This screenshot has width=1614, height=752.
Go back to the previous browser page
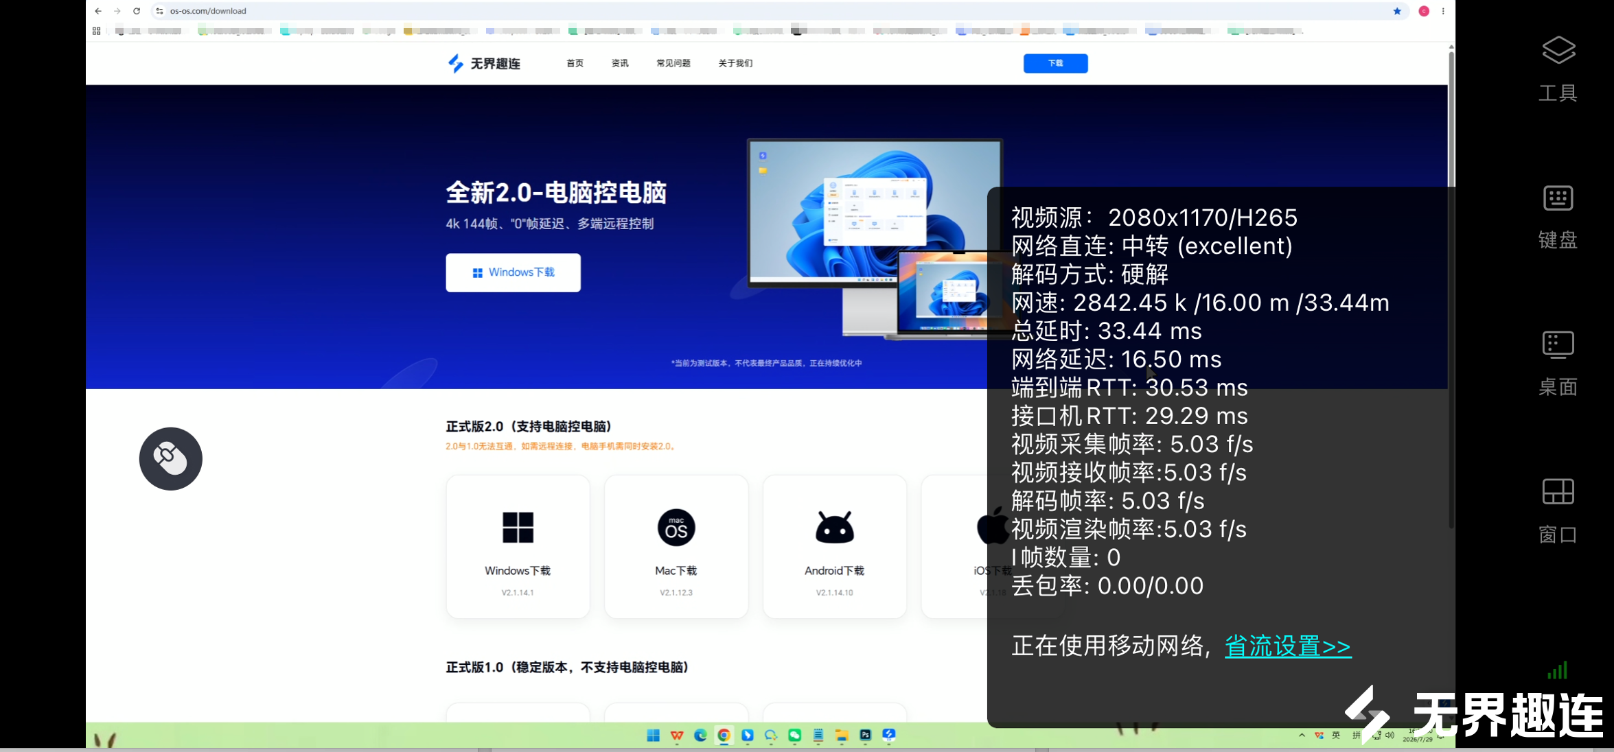coord(98,11)
